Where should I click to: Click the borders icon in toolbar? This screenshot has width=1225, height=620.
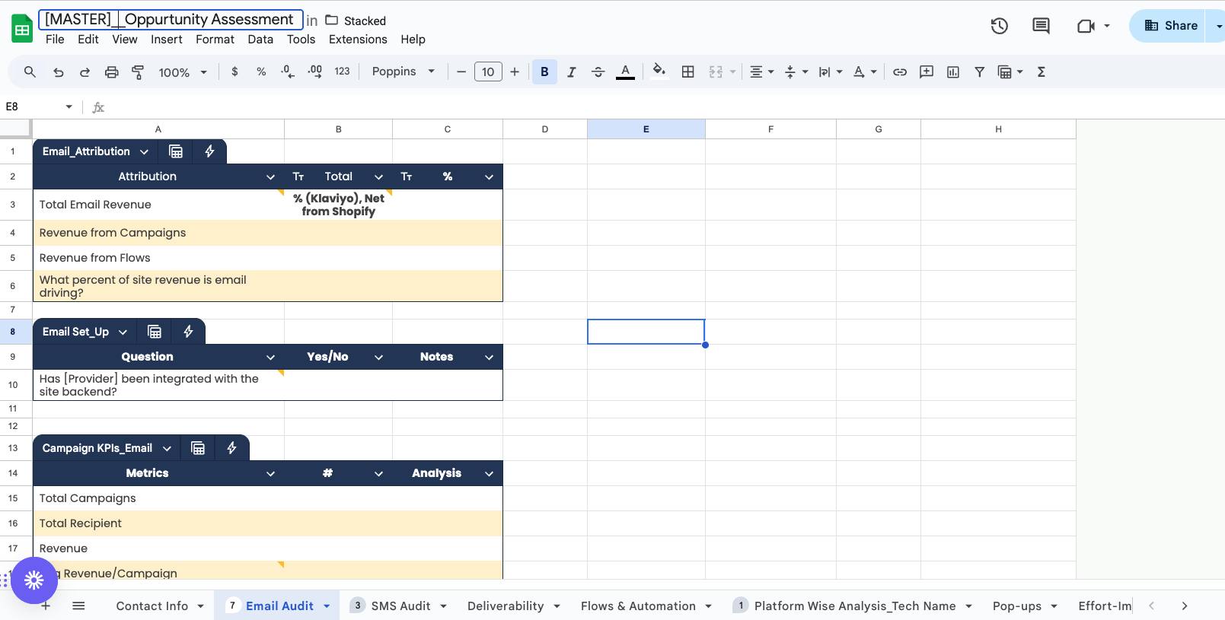[x=687, y=72]
